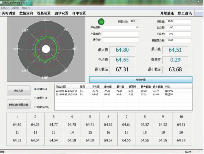Image resolution: width=204 pixels, height=154 pixels.
Task: Open the 系统(S) menu
Action: [x=4, y=8]
